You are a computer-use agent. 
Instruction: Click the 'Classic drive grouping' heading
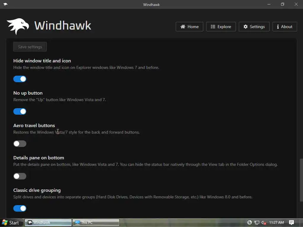click(x=37, y=190)
